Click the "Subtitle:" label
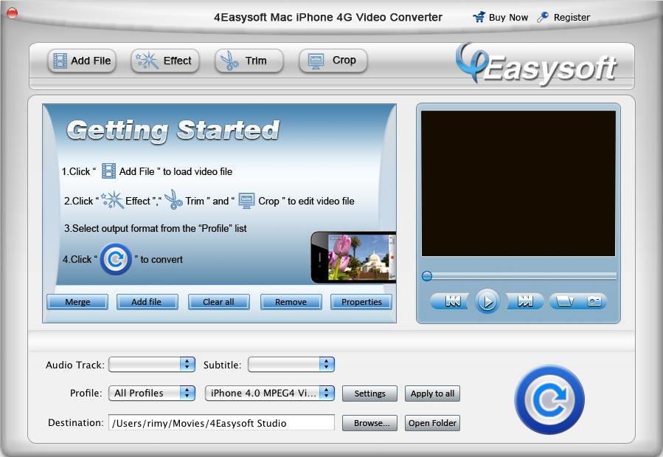 click(x=223, y=365)
